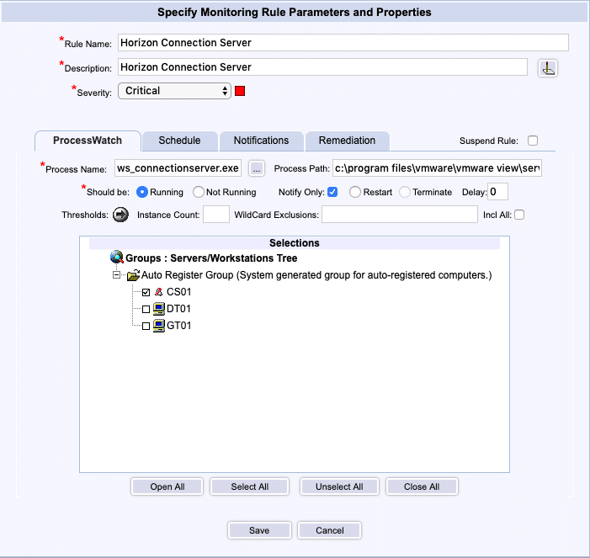Image resolution: width=590 pixels, height=558 pixels.
Task: Click the GT01 computer icon
Action: point(158,326)
